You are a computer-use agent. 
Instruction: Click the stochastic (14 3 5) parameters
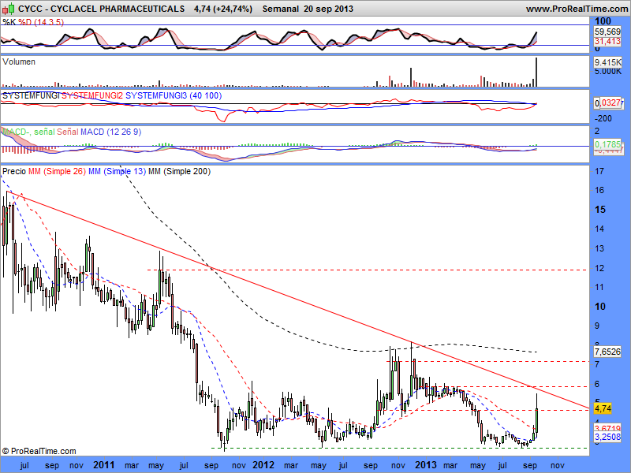point(49,22)
